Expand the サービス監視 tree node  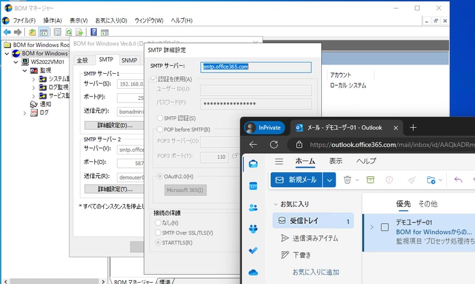point(33,96)
